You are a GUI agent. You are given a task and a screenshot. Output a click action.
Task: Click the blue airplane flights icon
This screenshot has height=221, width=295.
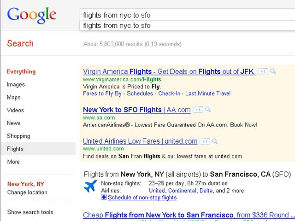coord(90,186)
